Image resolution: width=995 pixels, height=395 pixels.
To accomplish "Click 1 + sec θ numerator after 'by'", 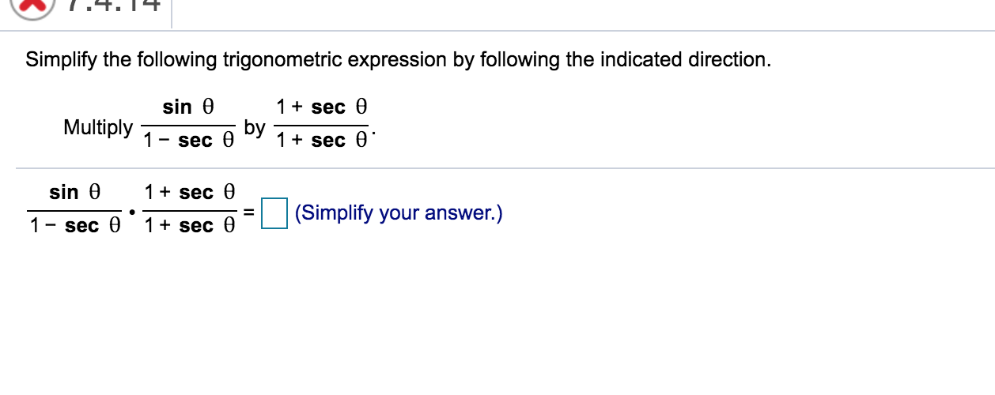I will (x=322, y=107).
